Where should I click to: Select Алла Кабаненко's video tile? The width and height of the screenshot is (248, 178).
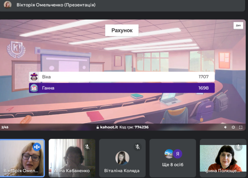[x=72, y=158]
